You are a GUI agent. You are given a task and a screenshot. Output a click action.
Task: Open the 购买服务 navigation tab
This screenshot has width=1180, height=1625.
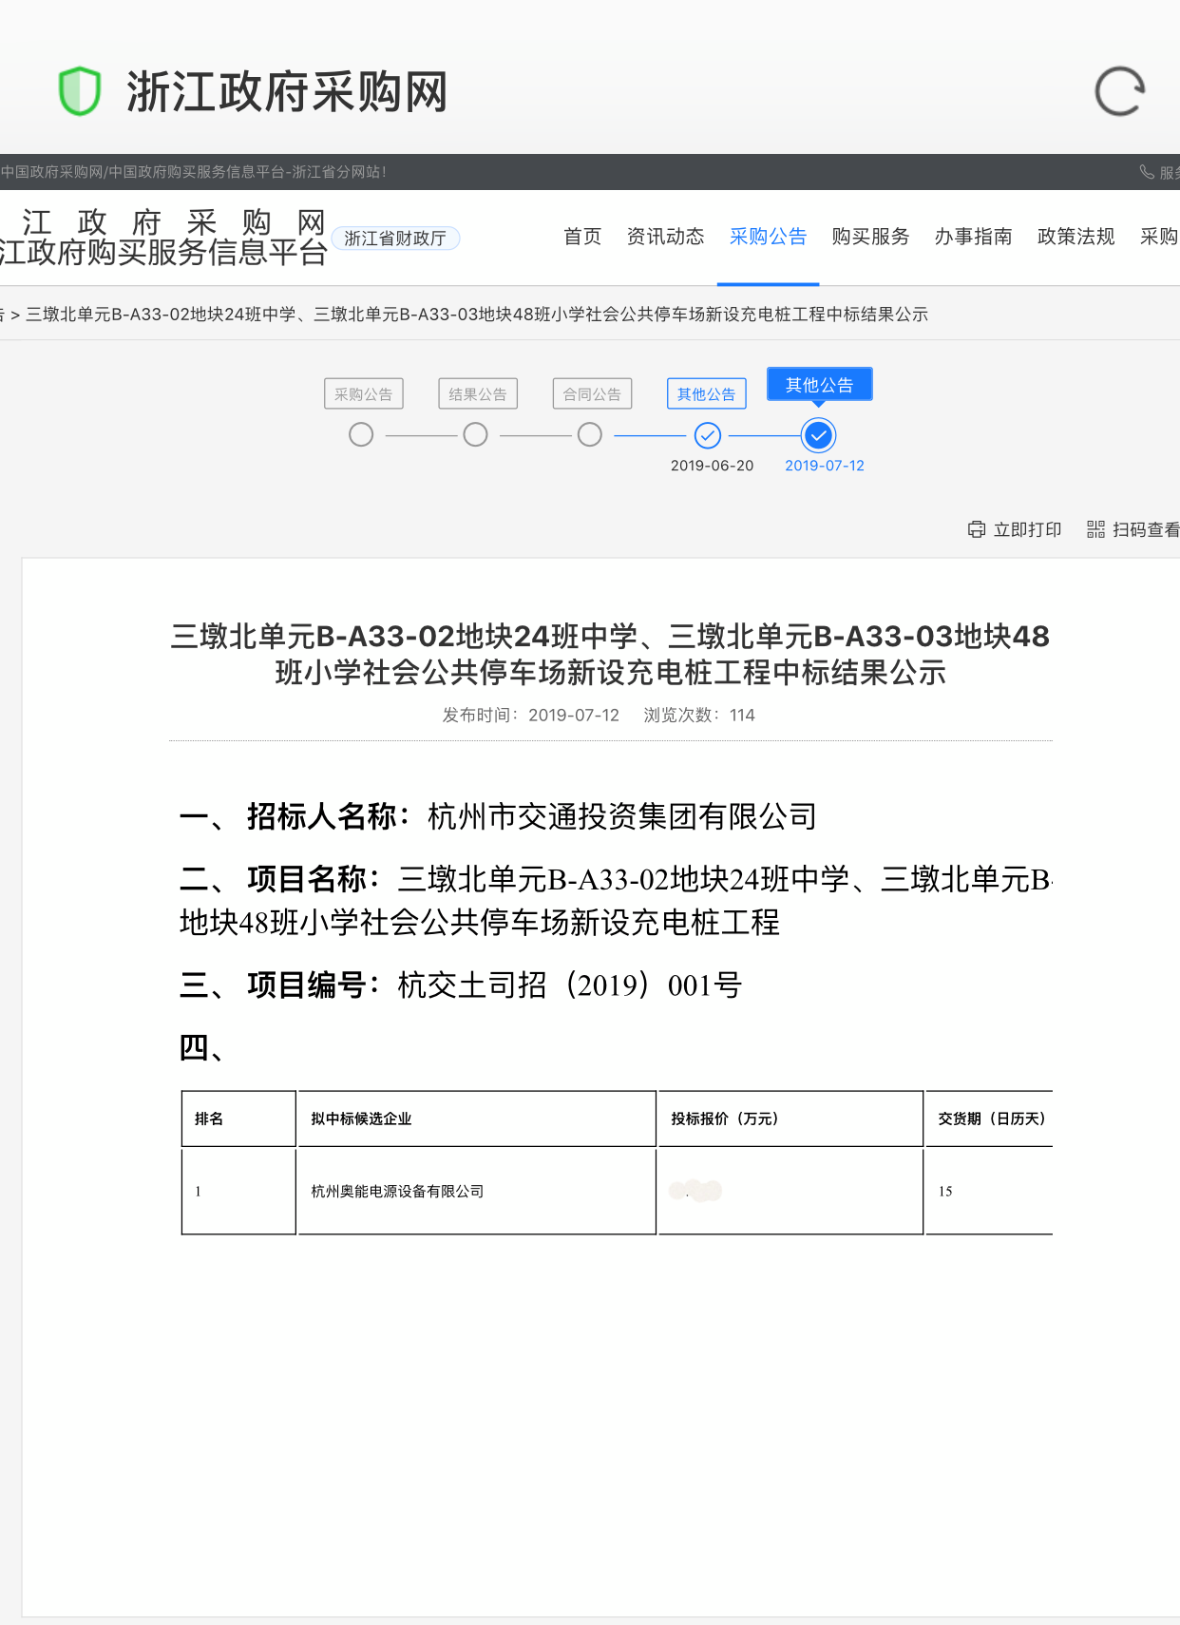(871, 237)
